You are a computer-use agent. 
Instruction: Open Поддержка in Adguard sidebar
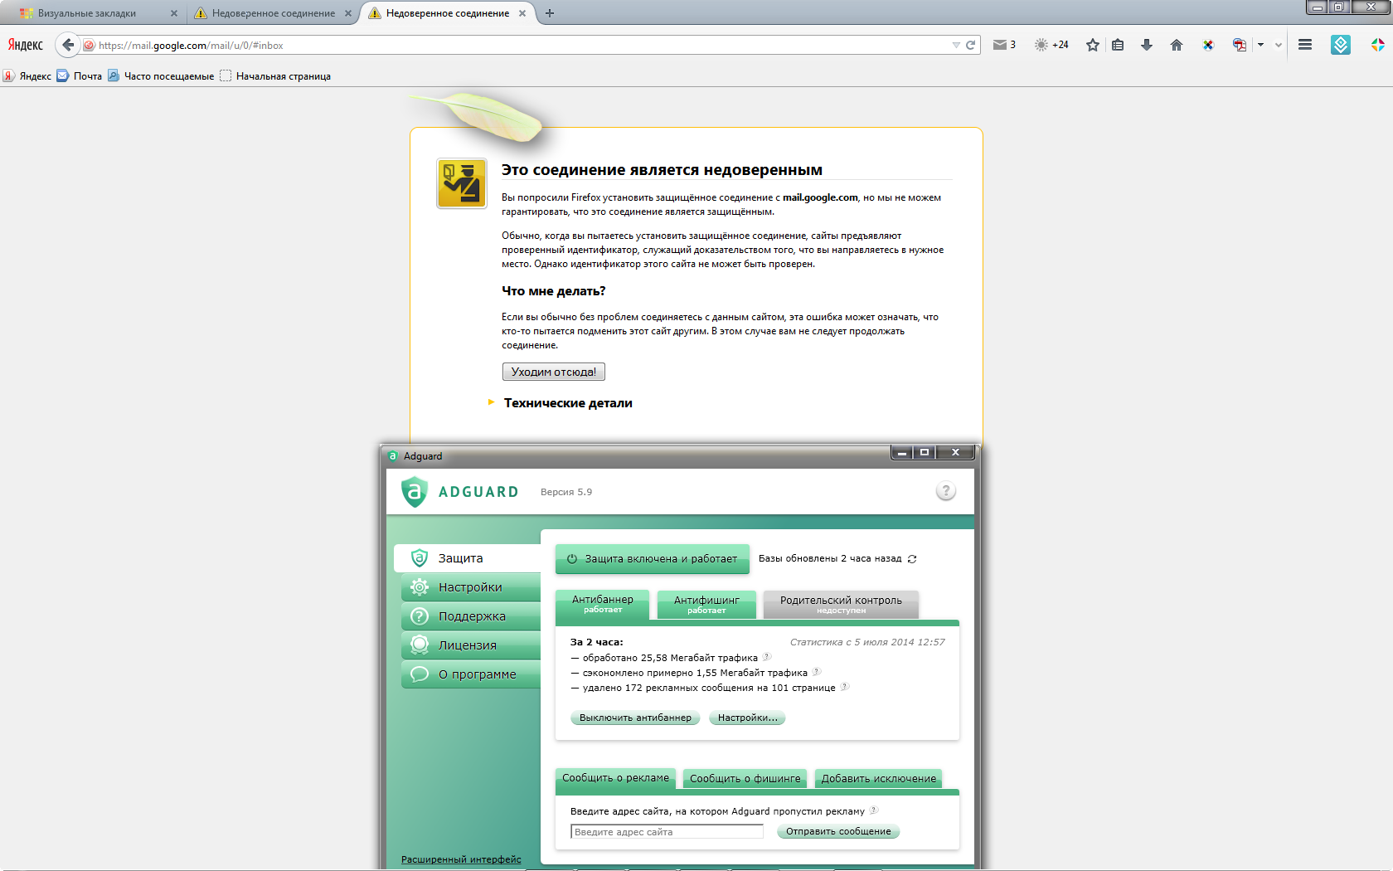[x=471, y=616]
